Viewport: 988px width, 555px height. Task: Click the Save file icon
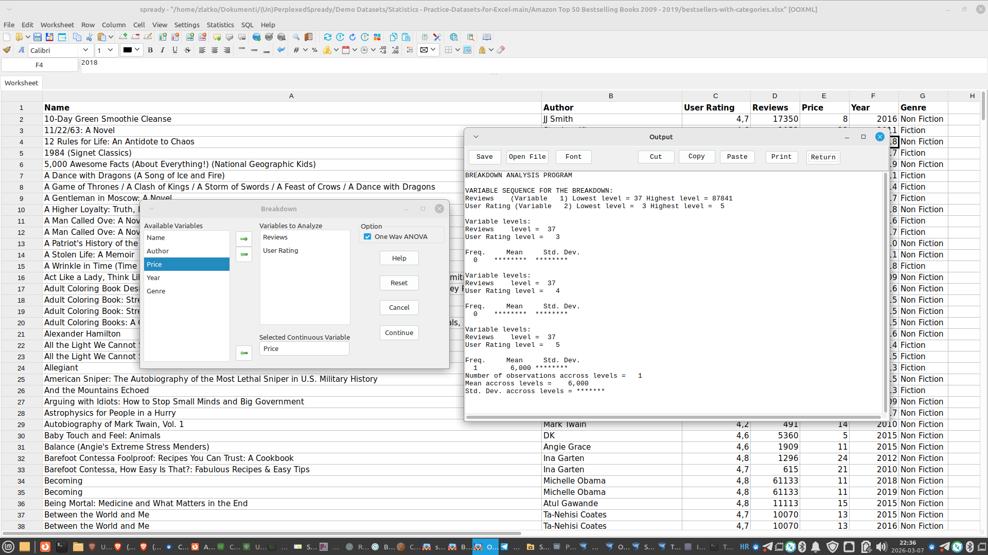tap(38, 37)
